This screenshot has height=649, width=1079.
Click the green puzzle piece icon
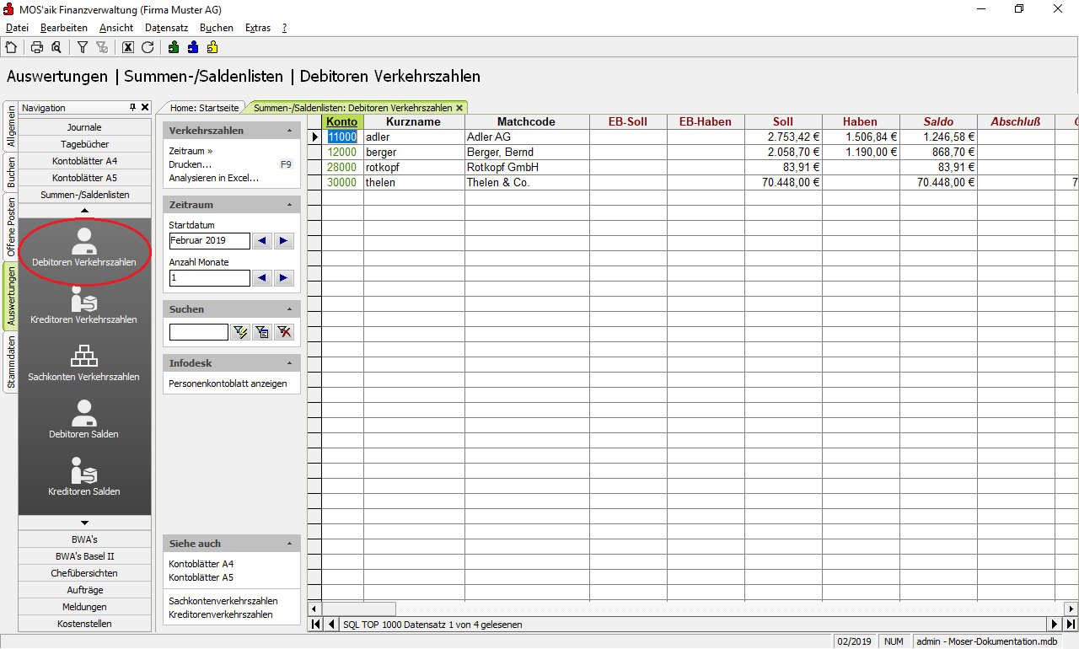[x=174, y=47]
